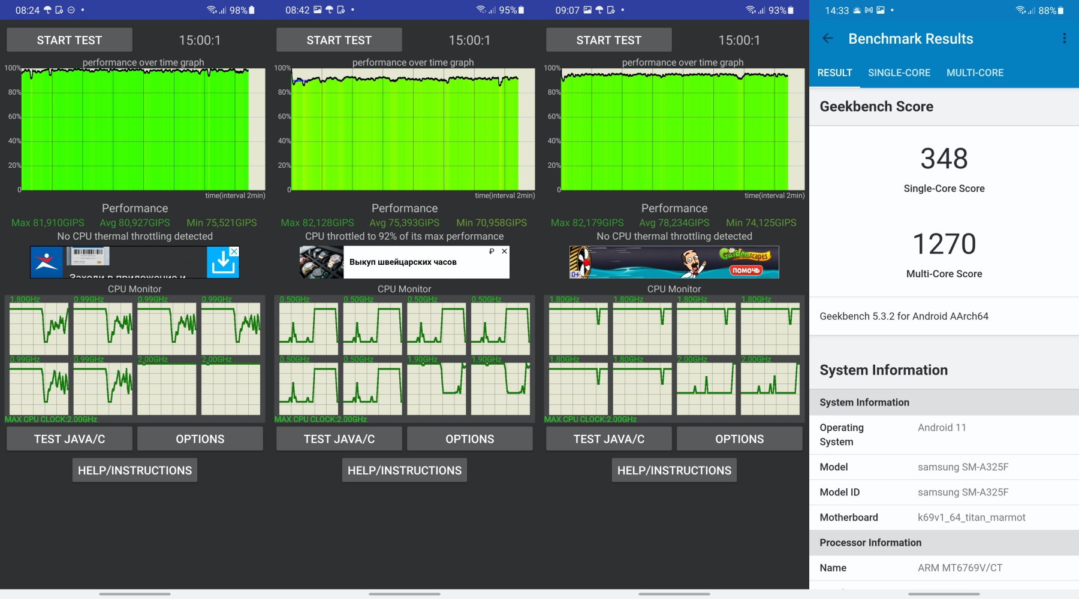Tap the Geekbench 5.3.2 for Android AArch64 row
This screenshot has width=1079, height=599.
pos(944,316)
